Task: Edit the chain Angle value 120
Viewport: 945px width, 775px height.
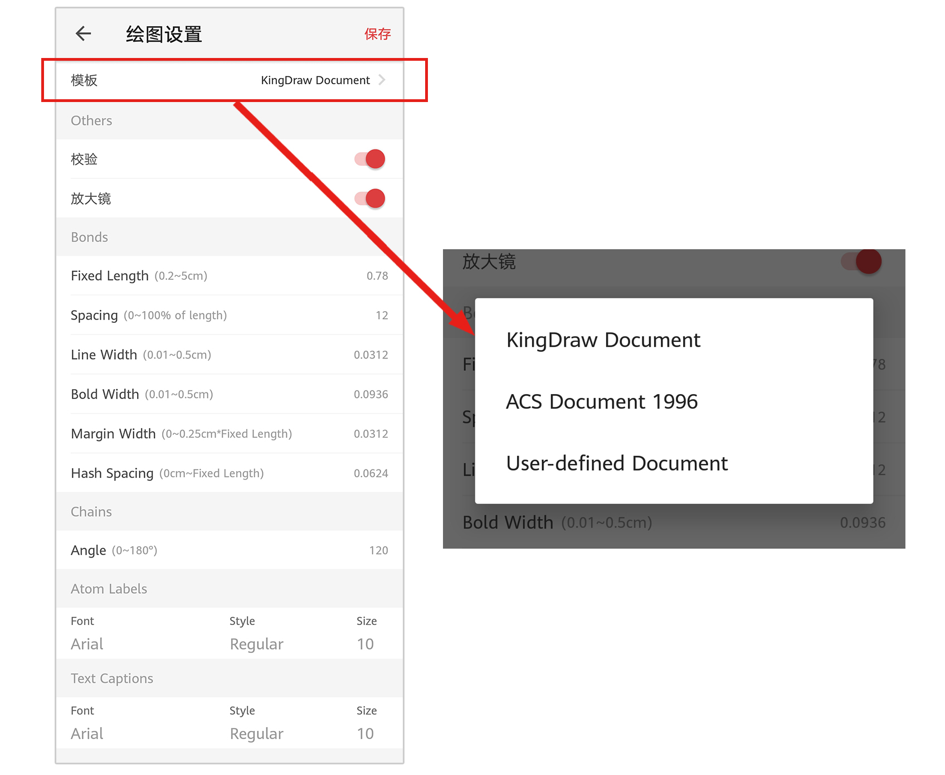Action: (x=378, y=550)
